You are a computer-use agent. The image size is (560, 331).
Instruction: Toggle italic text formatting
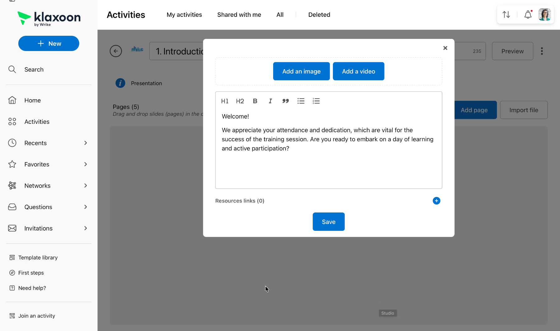tap(270, 101)
